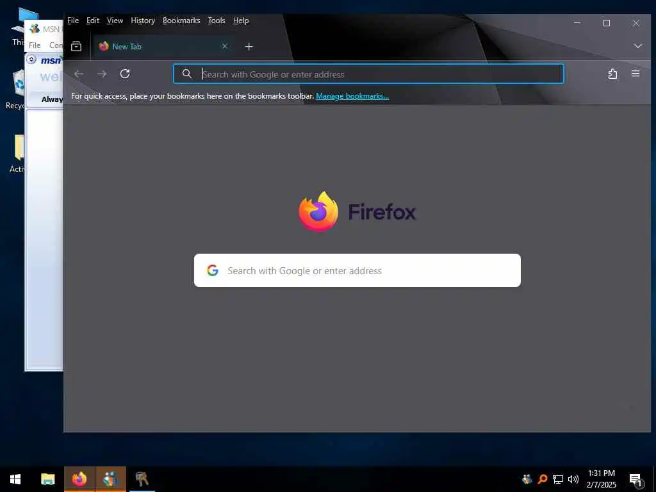656x492 pixels.
Task: Open the Windows Start menu
Action: pyautogui.click(x=15, y=479)
